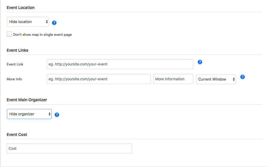Click the help icon beside Hide organizer
The width and height of the screenshot is (267, 167).
coord(57,115)
